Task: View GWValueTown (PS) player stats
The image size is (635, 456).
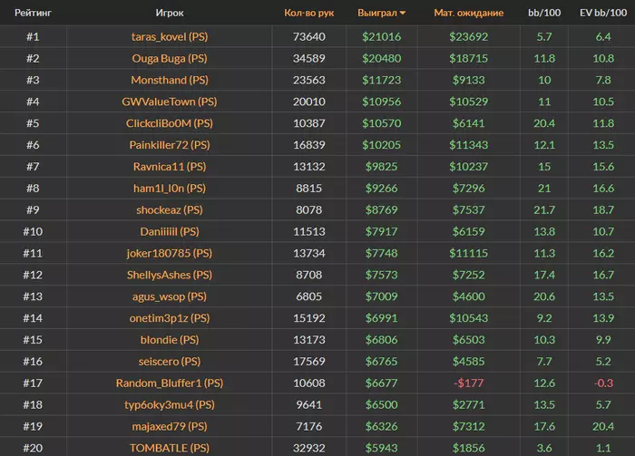Action: tap(170, 102)
